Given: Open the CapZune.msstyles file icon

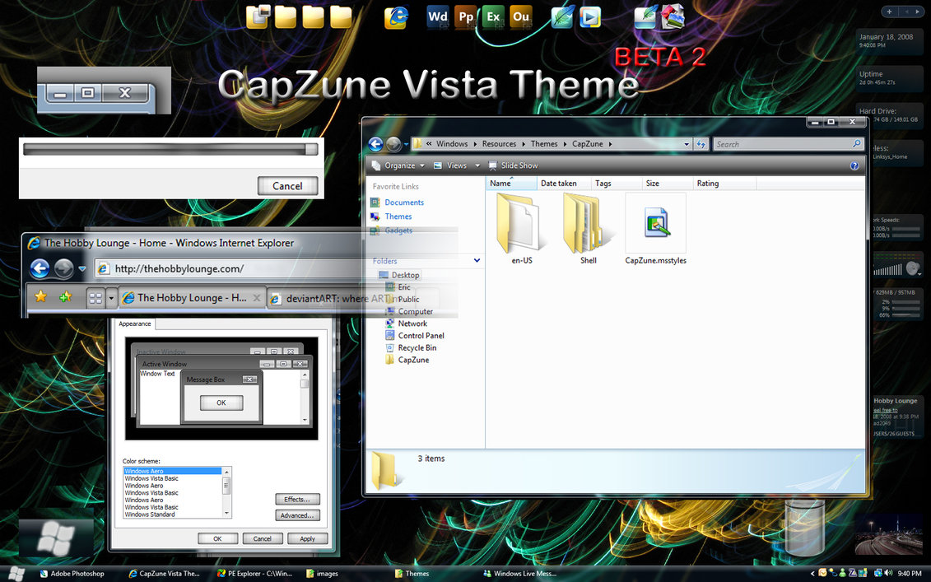Looking at the screenshot, I should tap(655, 224).
